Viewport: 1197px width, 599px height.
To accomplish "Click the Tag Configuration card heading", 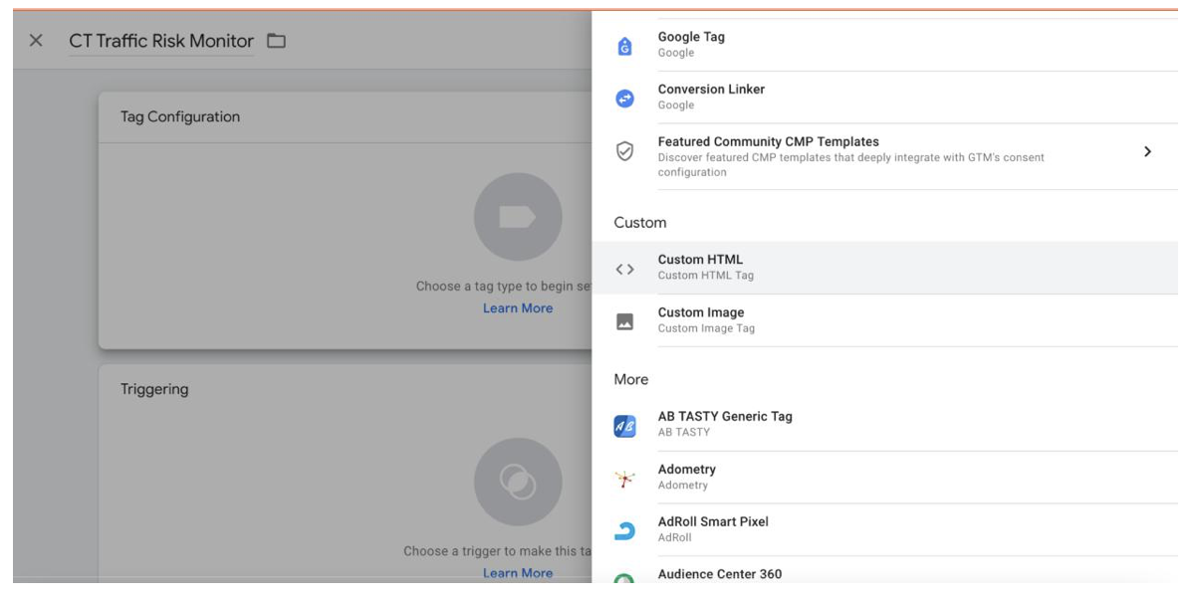I will [x=180, y=116].
